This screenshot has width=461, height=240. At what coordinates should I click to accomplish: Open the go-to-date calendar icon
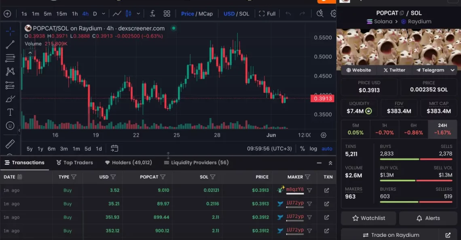[x=114, y=148]
